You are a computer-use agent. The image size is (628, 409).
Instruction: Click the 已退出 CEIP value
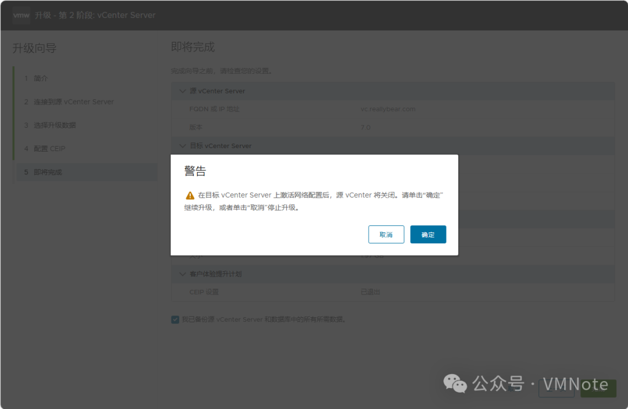tap(370, 292)
